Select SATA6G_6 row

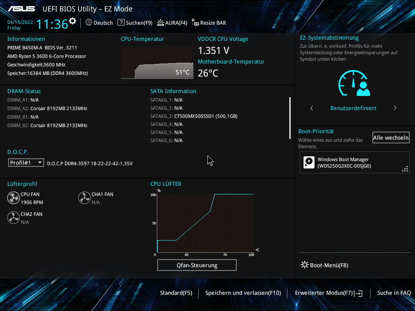click(x=167, y=141)
